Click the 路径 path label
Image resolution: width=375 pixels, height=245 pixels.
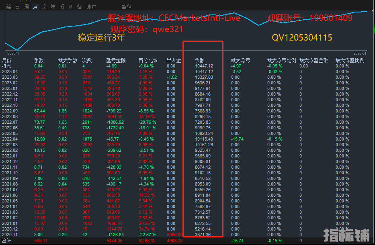point(127,7)
